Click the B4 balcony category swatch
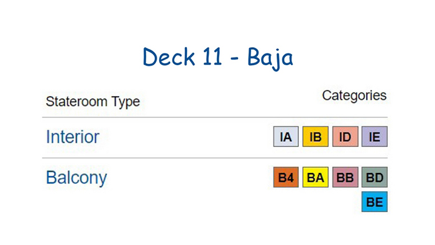The width and height of the screenshot is (435, 245). tap(286, 177)
